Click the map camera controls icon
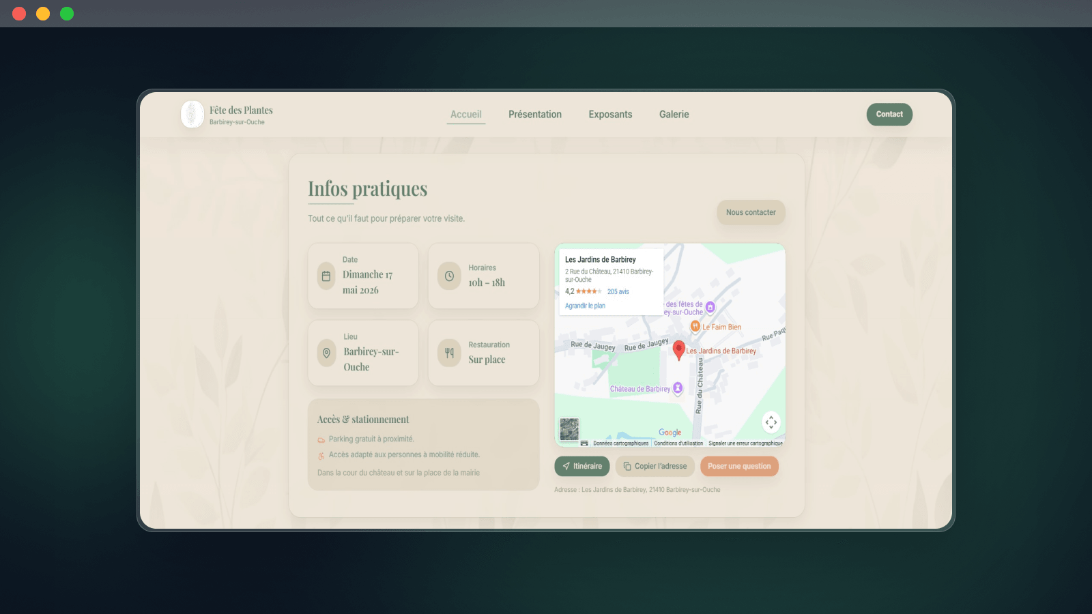The image size is (1092, 614). click(x=771, y=422)
